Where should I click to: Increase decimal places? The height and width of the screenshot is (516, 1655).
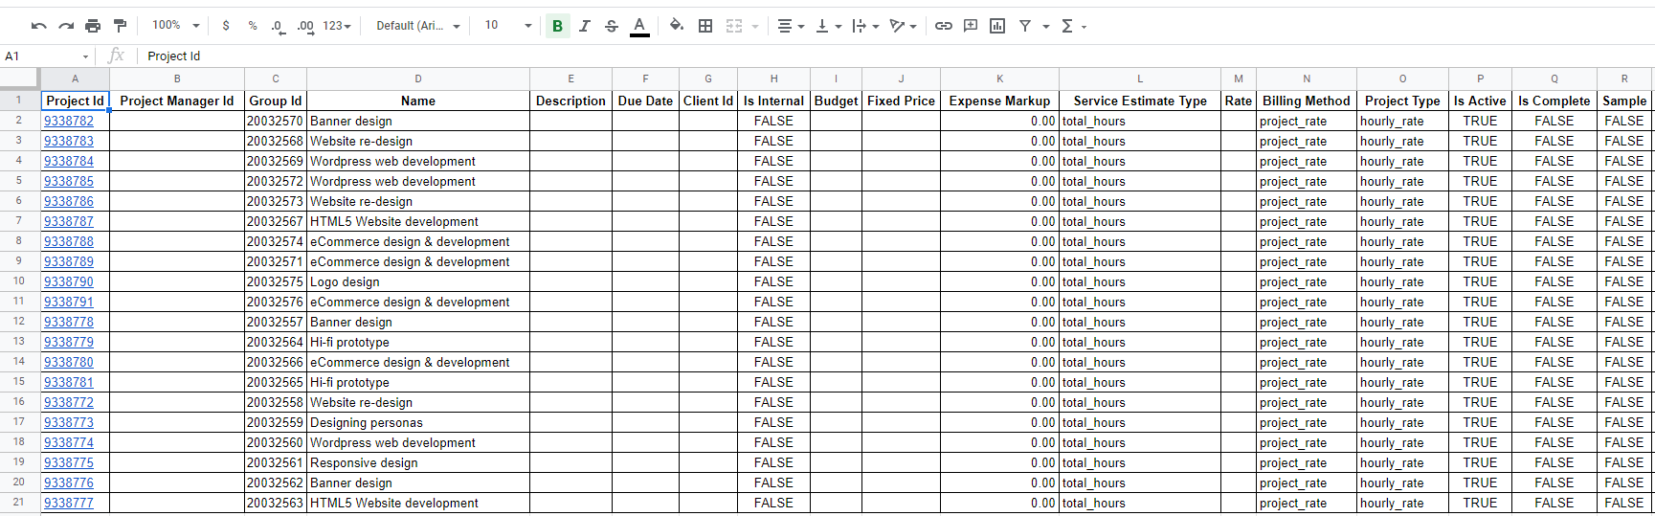305,26
